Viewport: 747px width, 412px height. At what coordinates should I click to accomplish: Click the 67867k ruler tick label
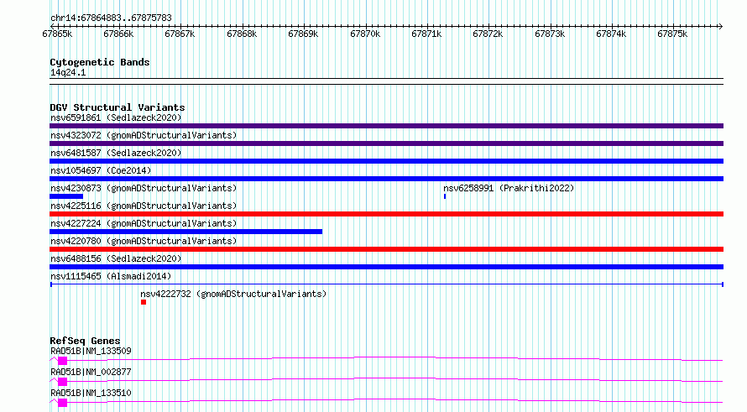[180, 34]
